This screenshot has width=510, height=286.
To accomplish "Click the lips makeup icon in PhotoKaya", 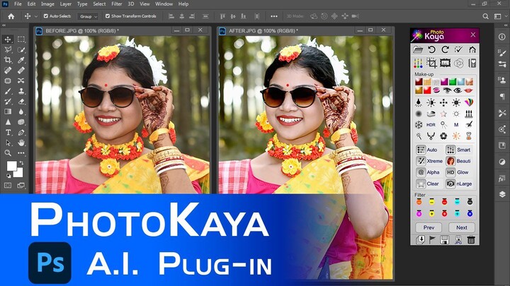I will (468, 90).
